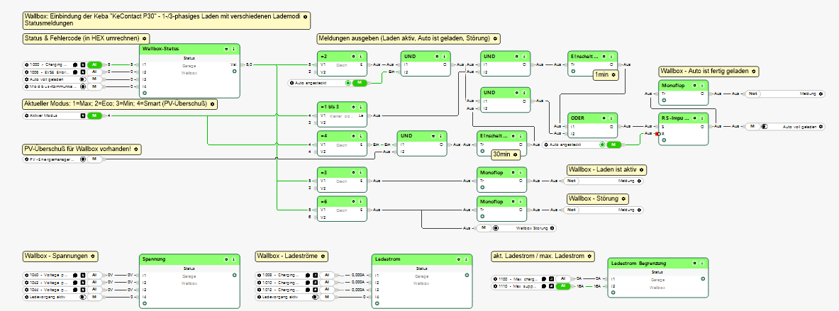The width and height of the screenshot is (839, 311).
Task: Click plus icon at bottom of Spannung block
Action: (145, 303)
